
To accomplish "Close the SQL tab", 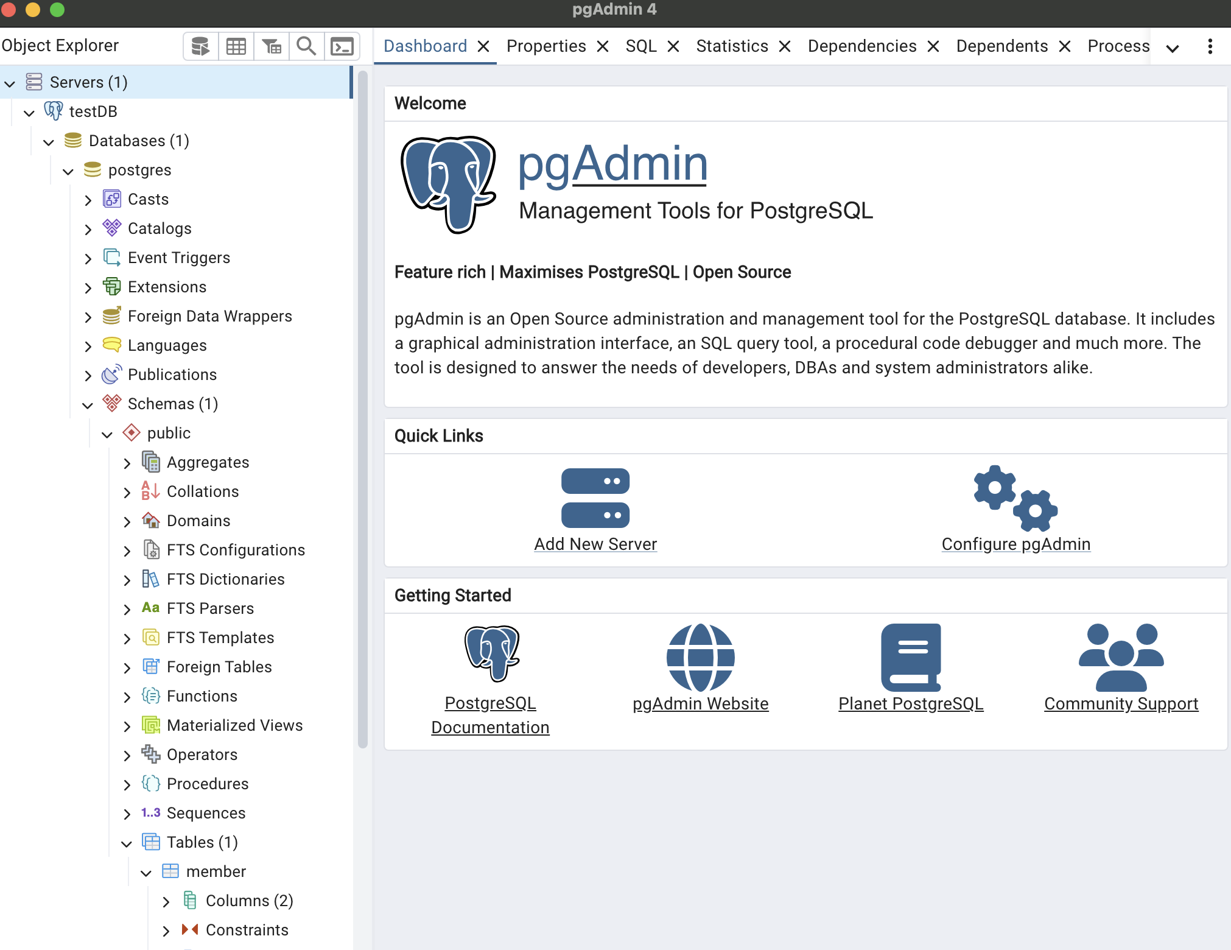I will point(673,46).
